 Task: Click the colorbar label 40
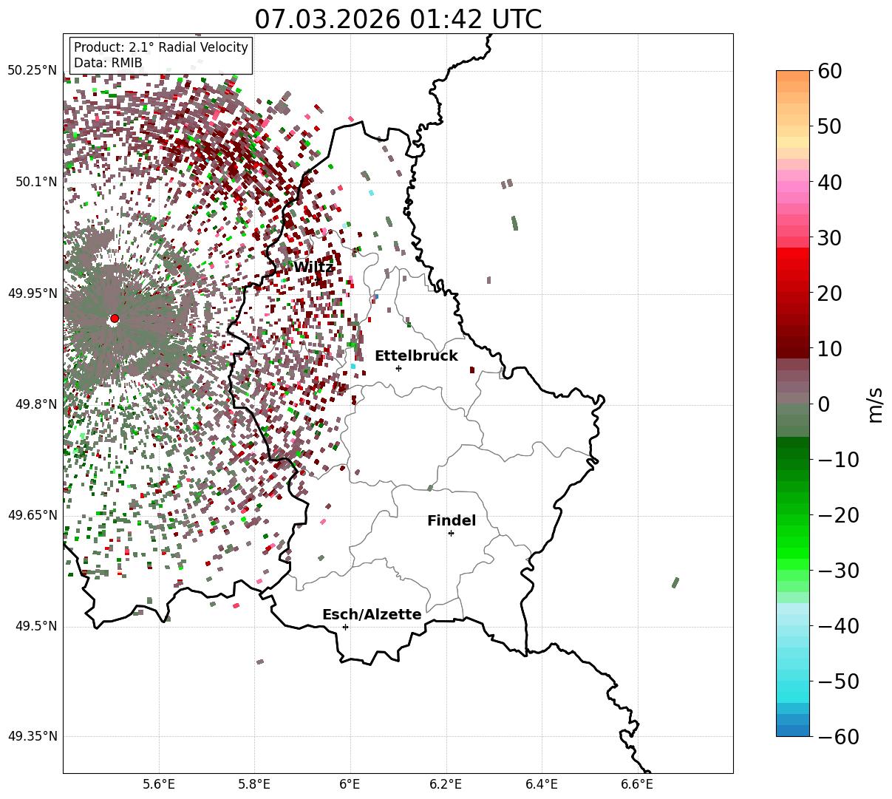pos(828,182)
